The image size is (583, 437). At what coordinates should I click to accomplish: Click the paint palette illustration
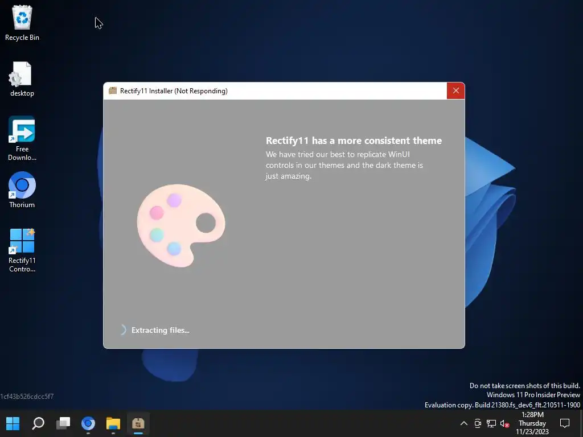[x=181, y=225]
